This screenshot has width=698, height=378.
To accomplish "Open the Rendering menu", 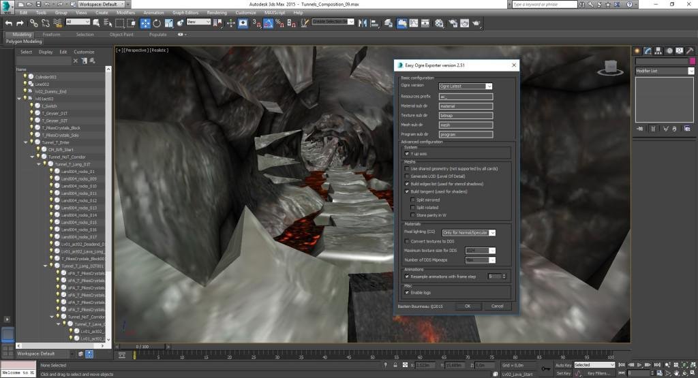I will click(x=216, y=12).
